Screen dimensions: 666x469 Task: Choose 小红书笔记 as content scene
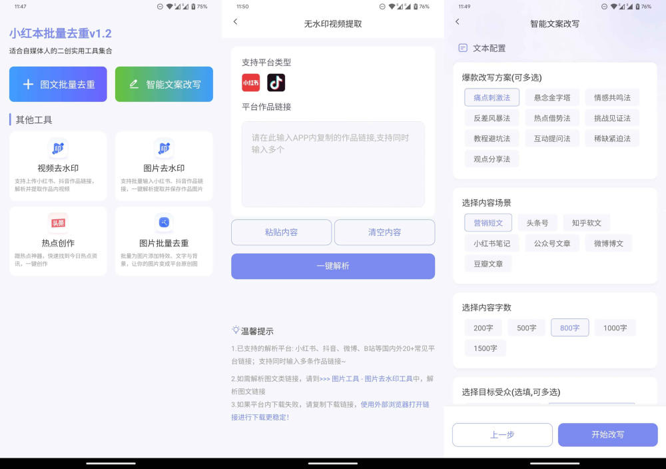click(492, 243)
